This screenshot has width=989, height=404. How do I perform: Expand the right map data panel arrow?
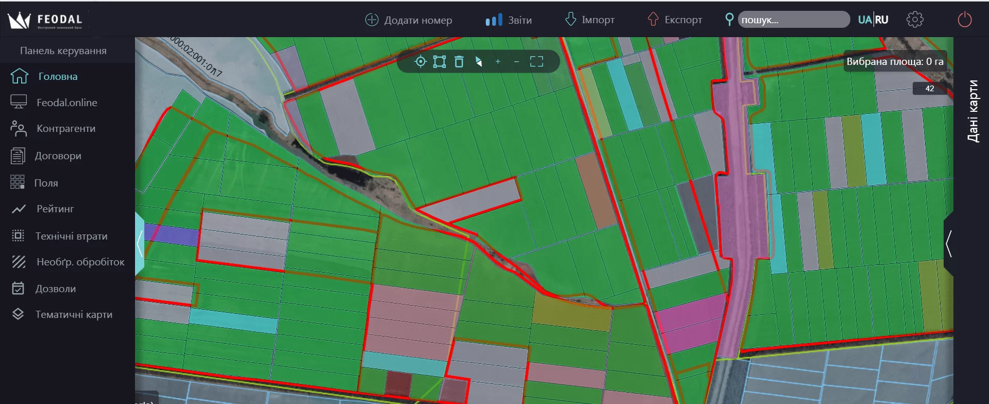coord(948,243)
